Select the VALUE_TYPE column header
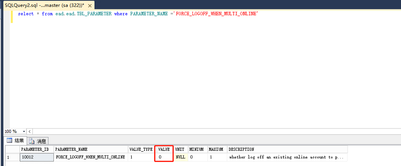Viewport: 401px width, 166px height. [141, 149]
